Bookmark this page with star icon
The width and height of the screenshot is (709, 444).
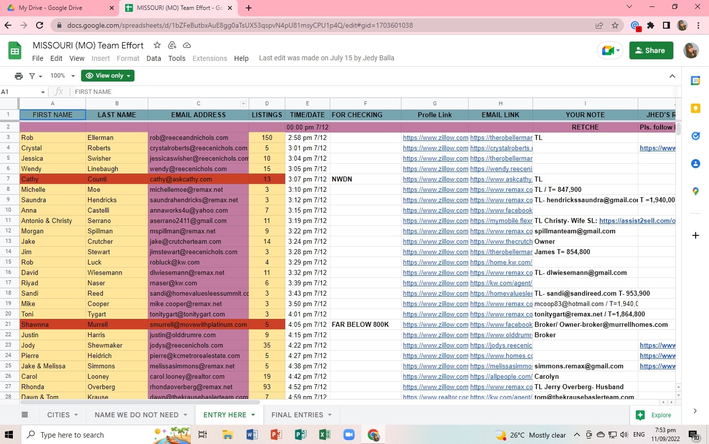pyautogui.click(x=615, y=25)
